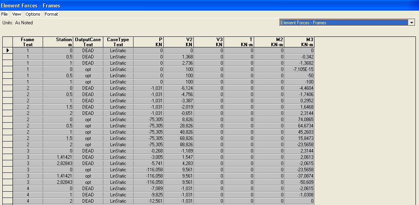Screen dimensions: 419x205
Task: Select V2 cell with value 2,736
Action: (x=179, y=63)
